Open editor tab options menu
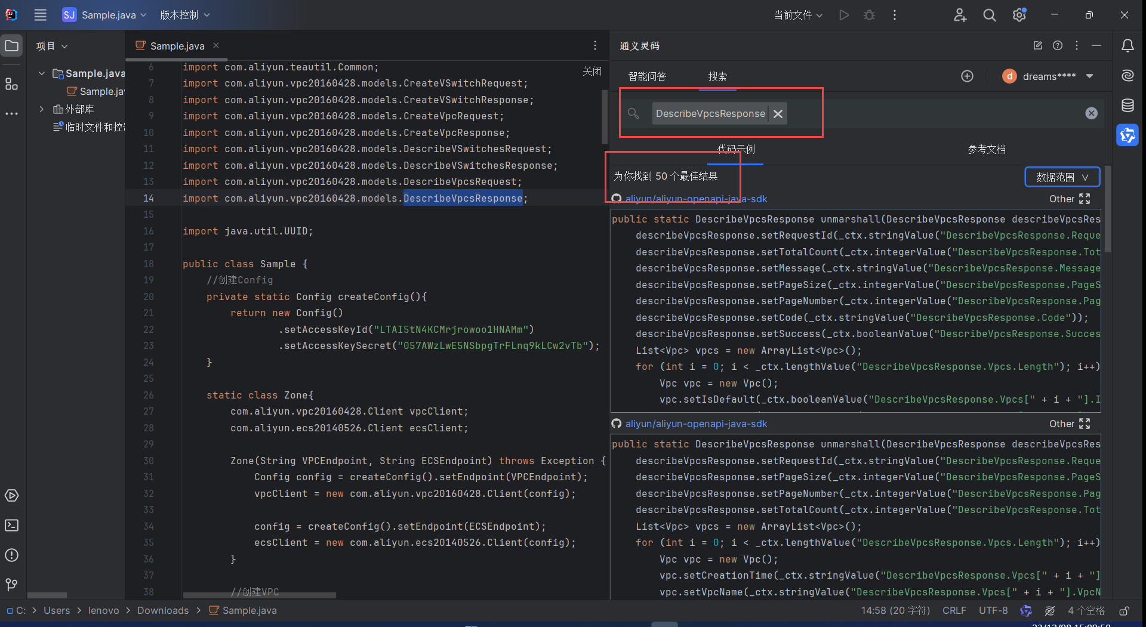 [595, 46]
